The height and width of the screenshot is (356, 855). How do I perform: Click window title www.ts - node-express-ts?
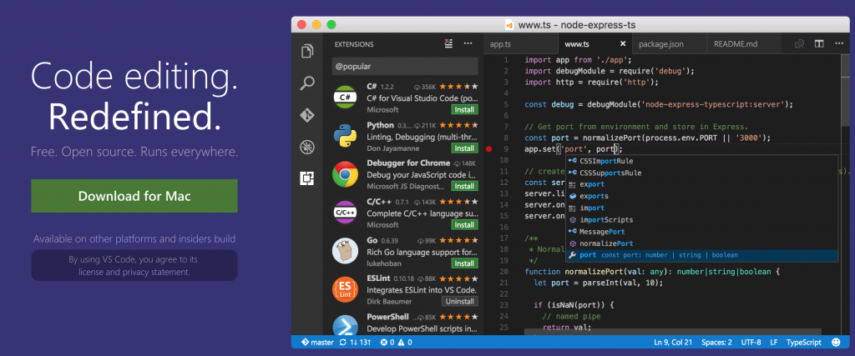576,24
